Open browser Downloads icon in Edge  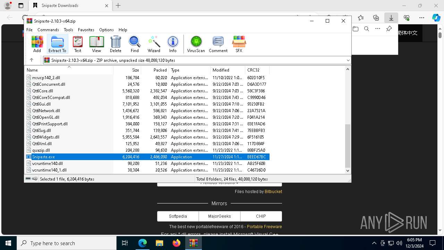(x=391, y=18)
